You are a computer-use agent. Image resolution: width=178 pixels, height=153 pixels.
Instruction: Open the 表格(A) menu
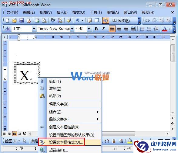(x=113, y=12)
